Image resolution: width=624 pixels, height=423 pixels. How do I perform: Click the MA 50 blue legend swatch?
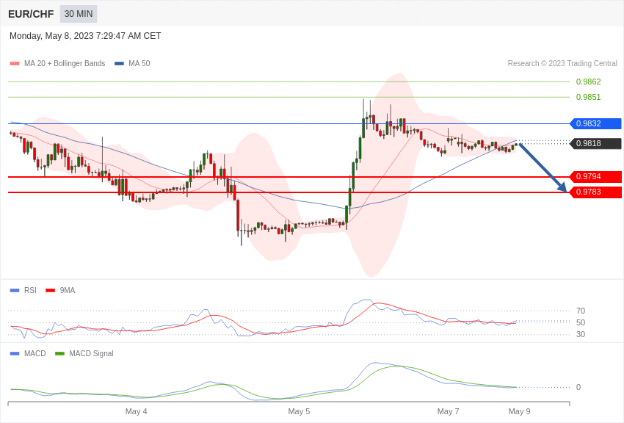[119, 63]
